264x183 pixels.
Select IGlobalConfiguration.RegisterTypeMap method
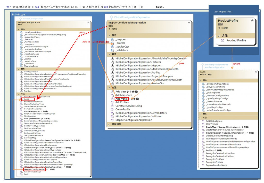click(43, 162)
